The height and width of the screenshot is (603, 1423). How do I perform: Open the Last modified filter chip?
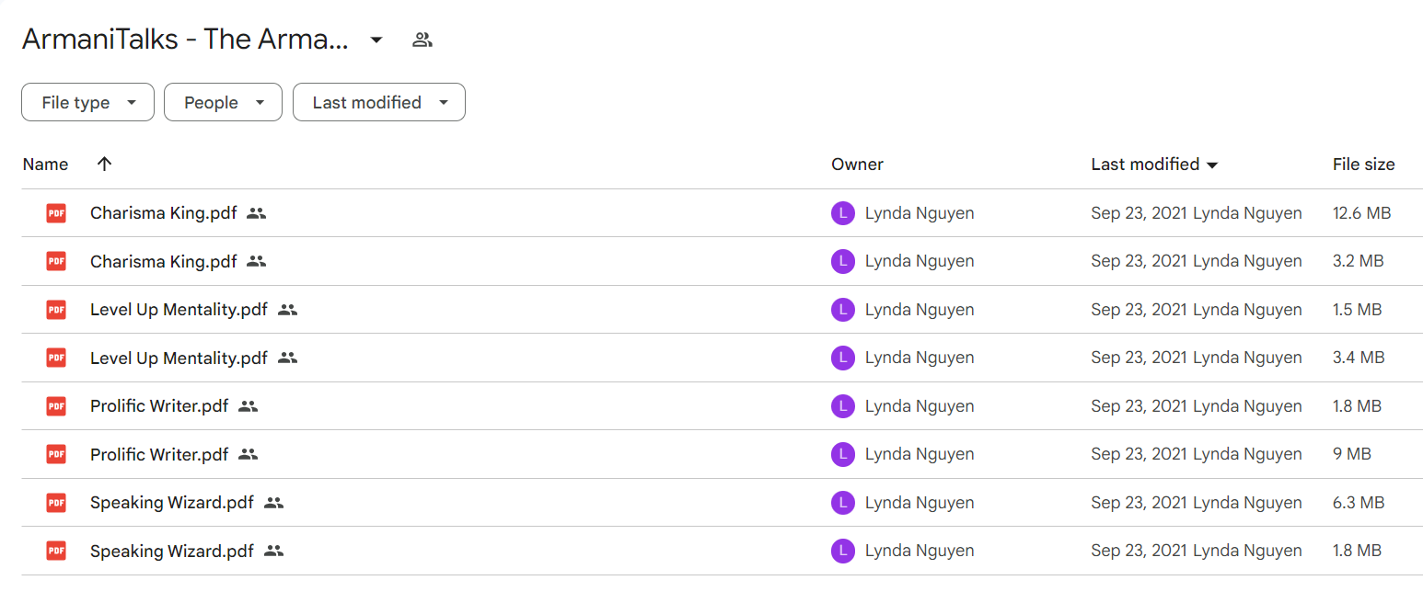tap(378, 102)
